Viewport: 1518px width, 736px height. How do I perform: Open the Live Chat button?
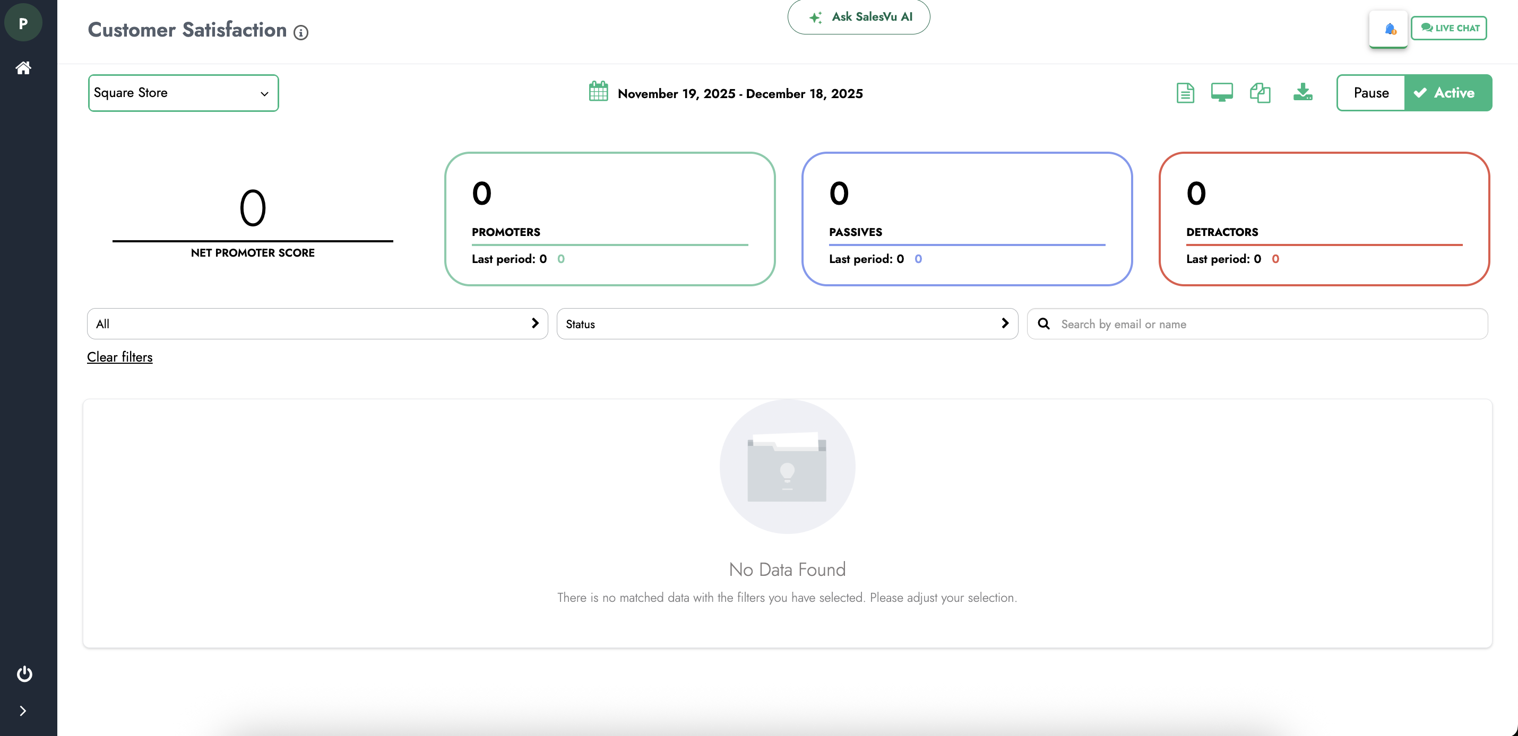pyautogui.click(x=1449, y=28)
